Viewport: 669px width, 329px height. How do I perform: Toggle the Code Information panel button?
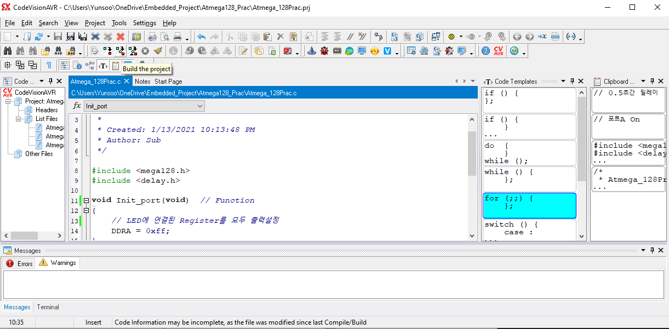point(77,65)
